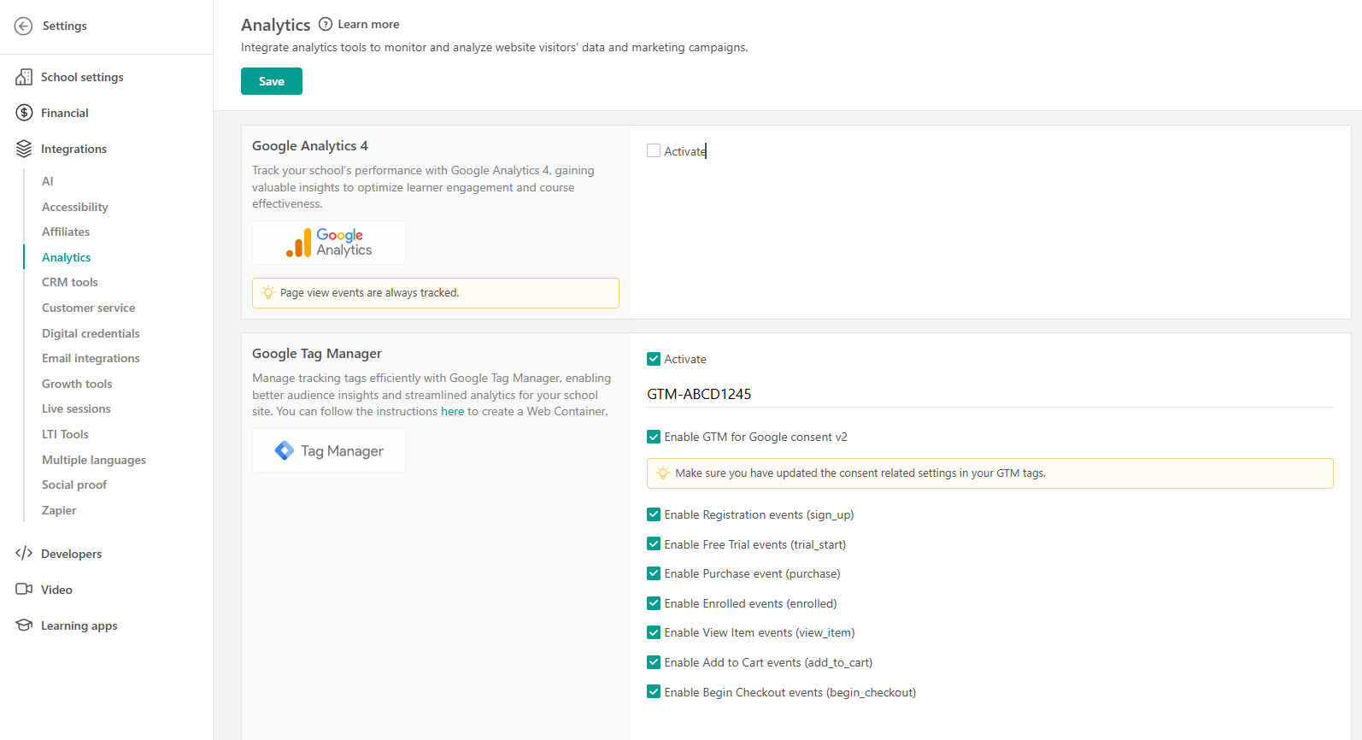Select AI under Integrations
Screen dimensions: 1362x740
click(48, 181)
